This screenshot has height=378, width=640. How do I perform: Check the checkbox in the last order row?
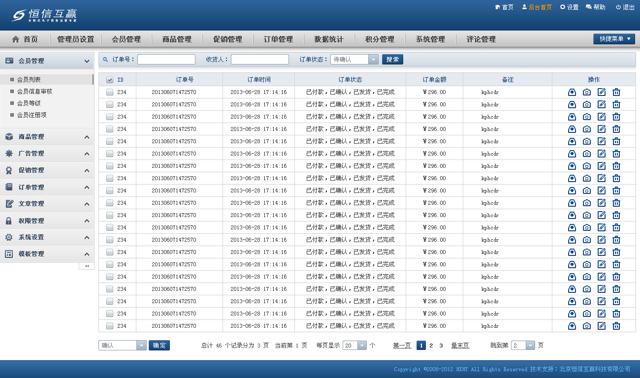[110, 326]
